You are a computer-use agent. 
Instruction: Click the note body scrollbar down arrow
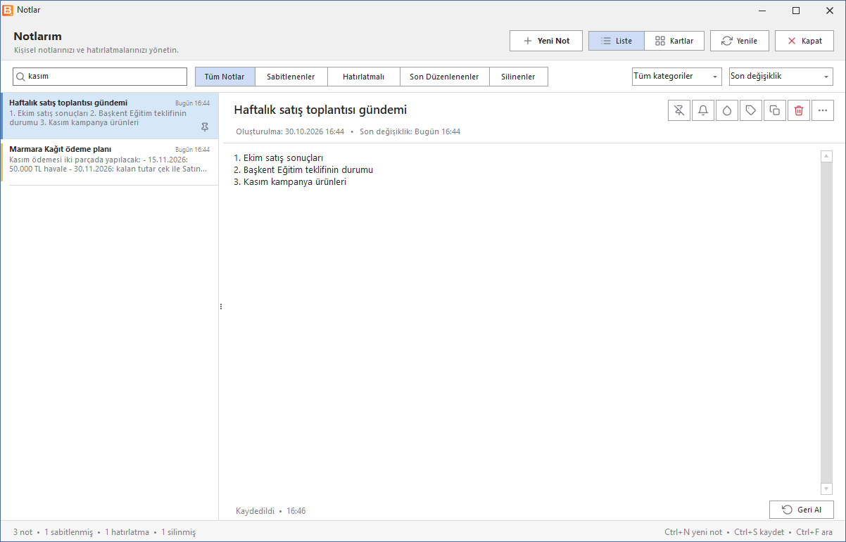pyautogui.click(x=827, y=489)
